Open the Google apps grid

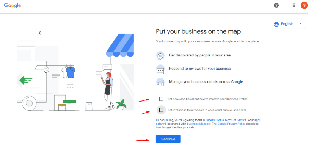tap(293, 5)
